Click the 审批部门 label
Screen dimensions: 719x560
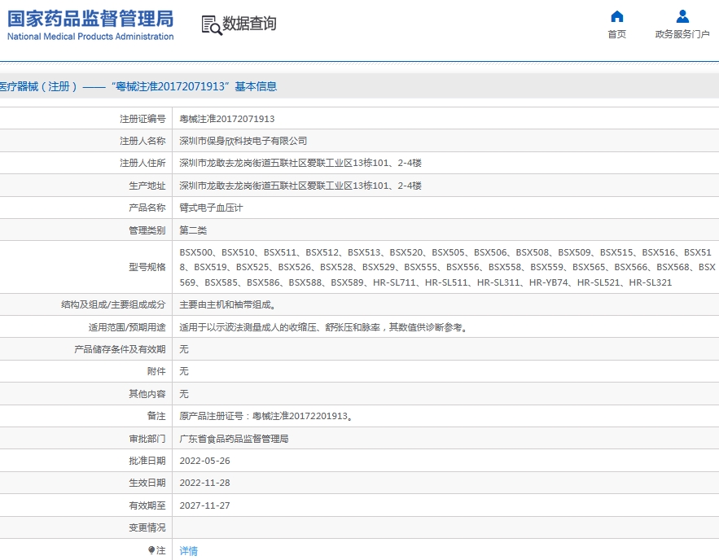coord(147,439)
